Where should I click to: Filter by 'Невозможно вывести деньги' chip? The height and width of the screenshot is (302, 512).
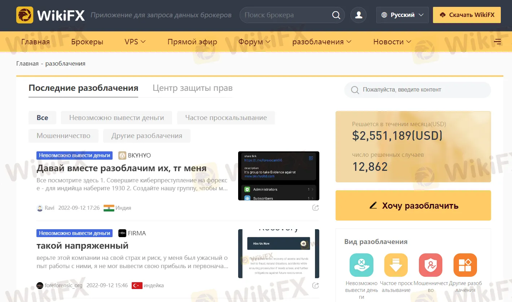[117, 118]
